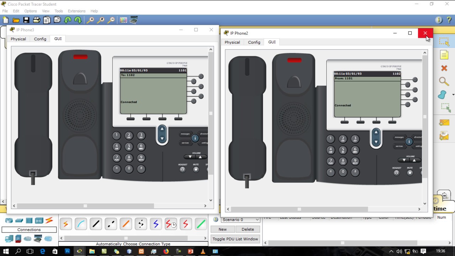This screenshot has height=256, width=455.
Task: Open the Edit menu
Action: [16, 11]
